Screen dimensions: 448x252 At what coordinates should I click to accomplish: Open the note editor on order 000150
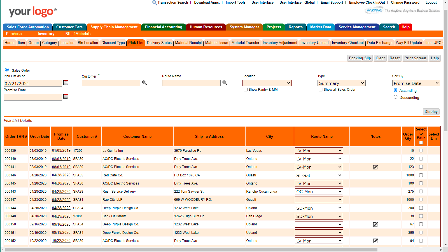pyautogui.click(x=375, y=224)
